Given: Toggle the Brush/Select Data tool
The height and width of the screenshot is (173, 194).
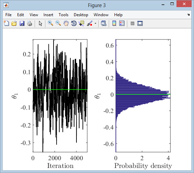Looking at the screenshot, I should click(90, 23).
